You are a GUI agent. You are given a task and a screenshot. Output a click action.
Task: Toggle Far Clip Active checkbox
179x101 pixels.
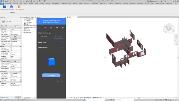pyautogui.click(x=11, y=53)
